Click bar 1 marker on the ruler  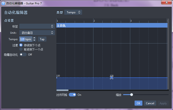[57, 21]
